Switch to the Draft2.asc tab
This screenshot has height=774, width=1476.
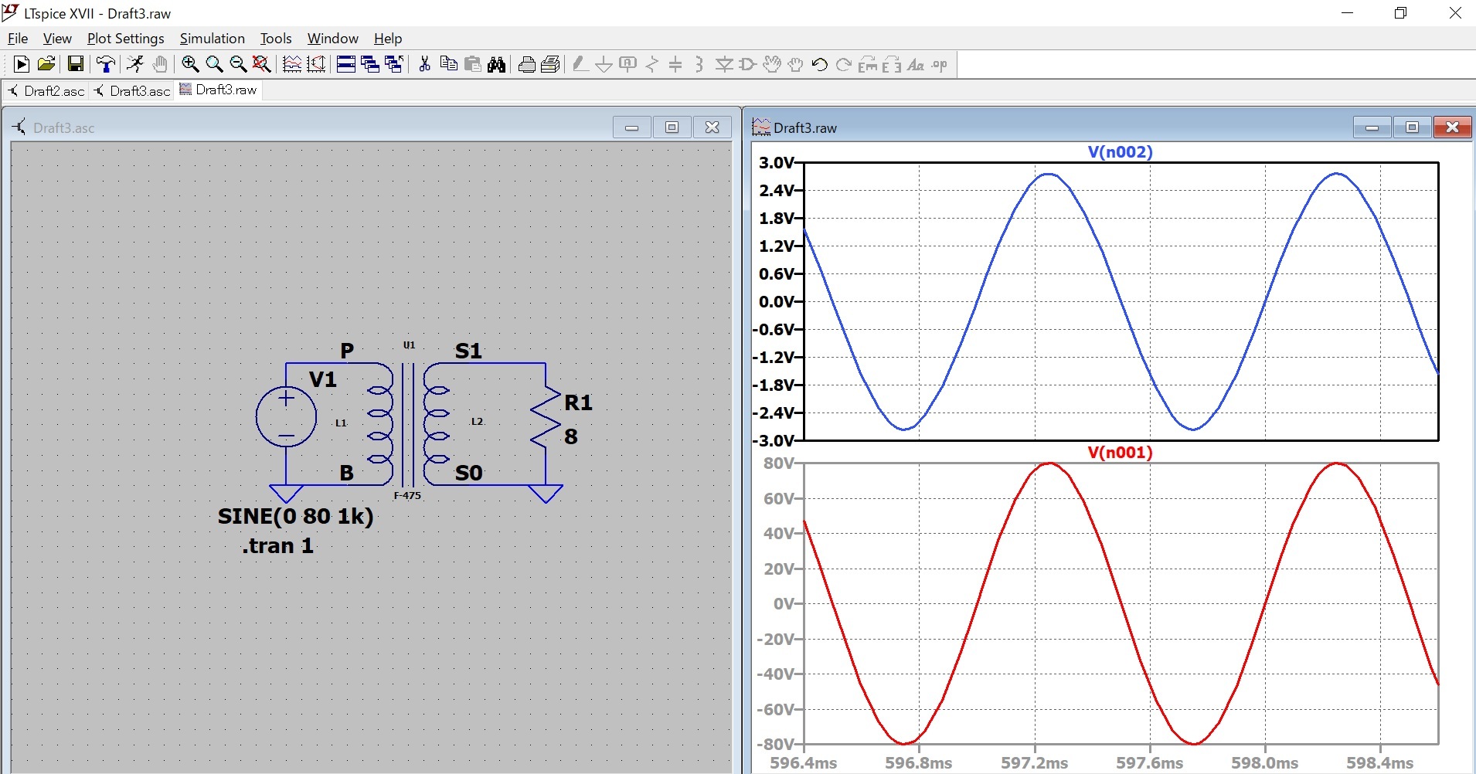click(46, 91)
